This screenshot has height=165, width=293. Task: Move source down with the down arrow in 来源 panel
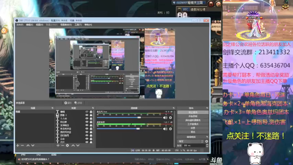[78, 145]
